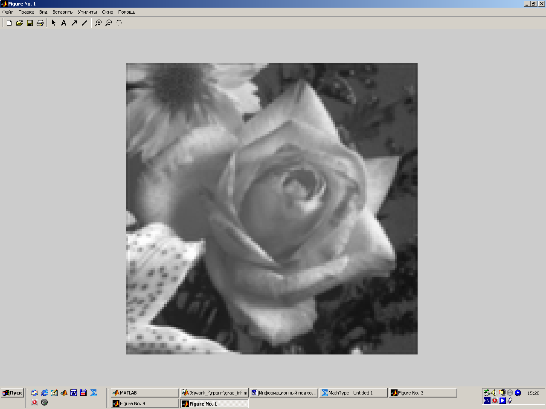Launch the gray round icon in quick launch
This screenshot has height=409, width=546.
[44, 402]
